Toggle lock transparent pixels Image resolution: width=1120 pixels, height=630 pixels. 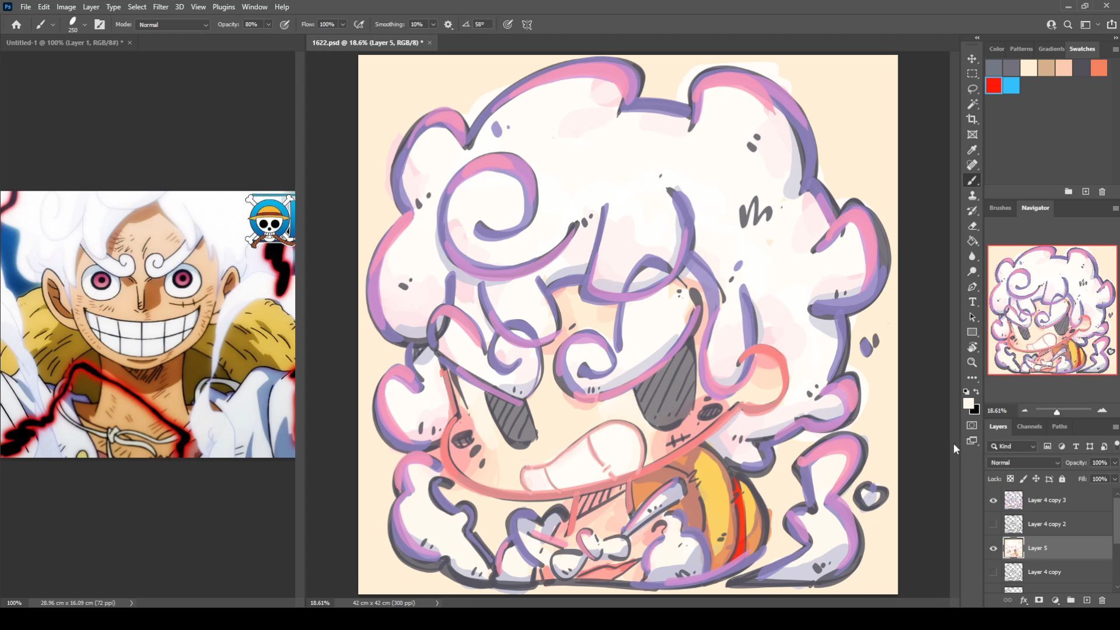click(x=1010, y=479)
